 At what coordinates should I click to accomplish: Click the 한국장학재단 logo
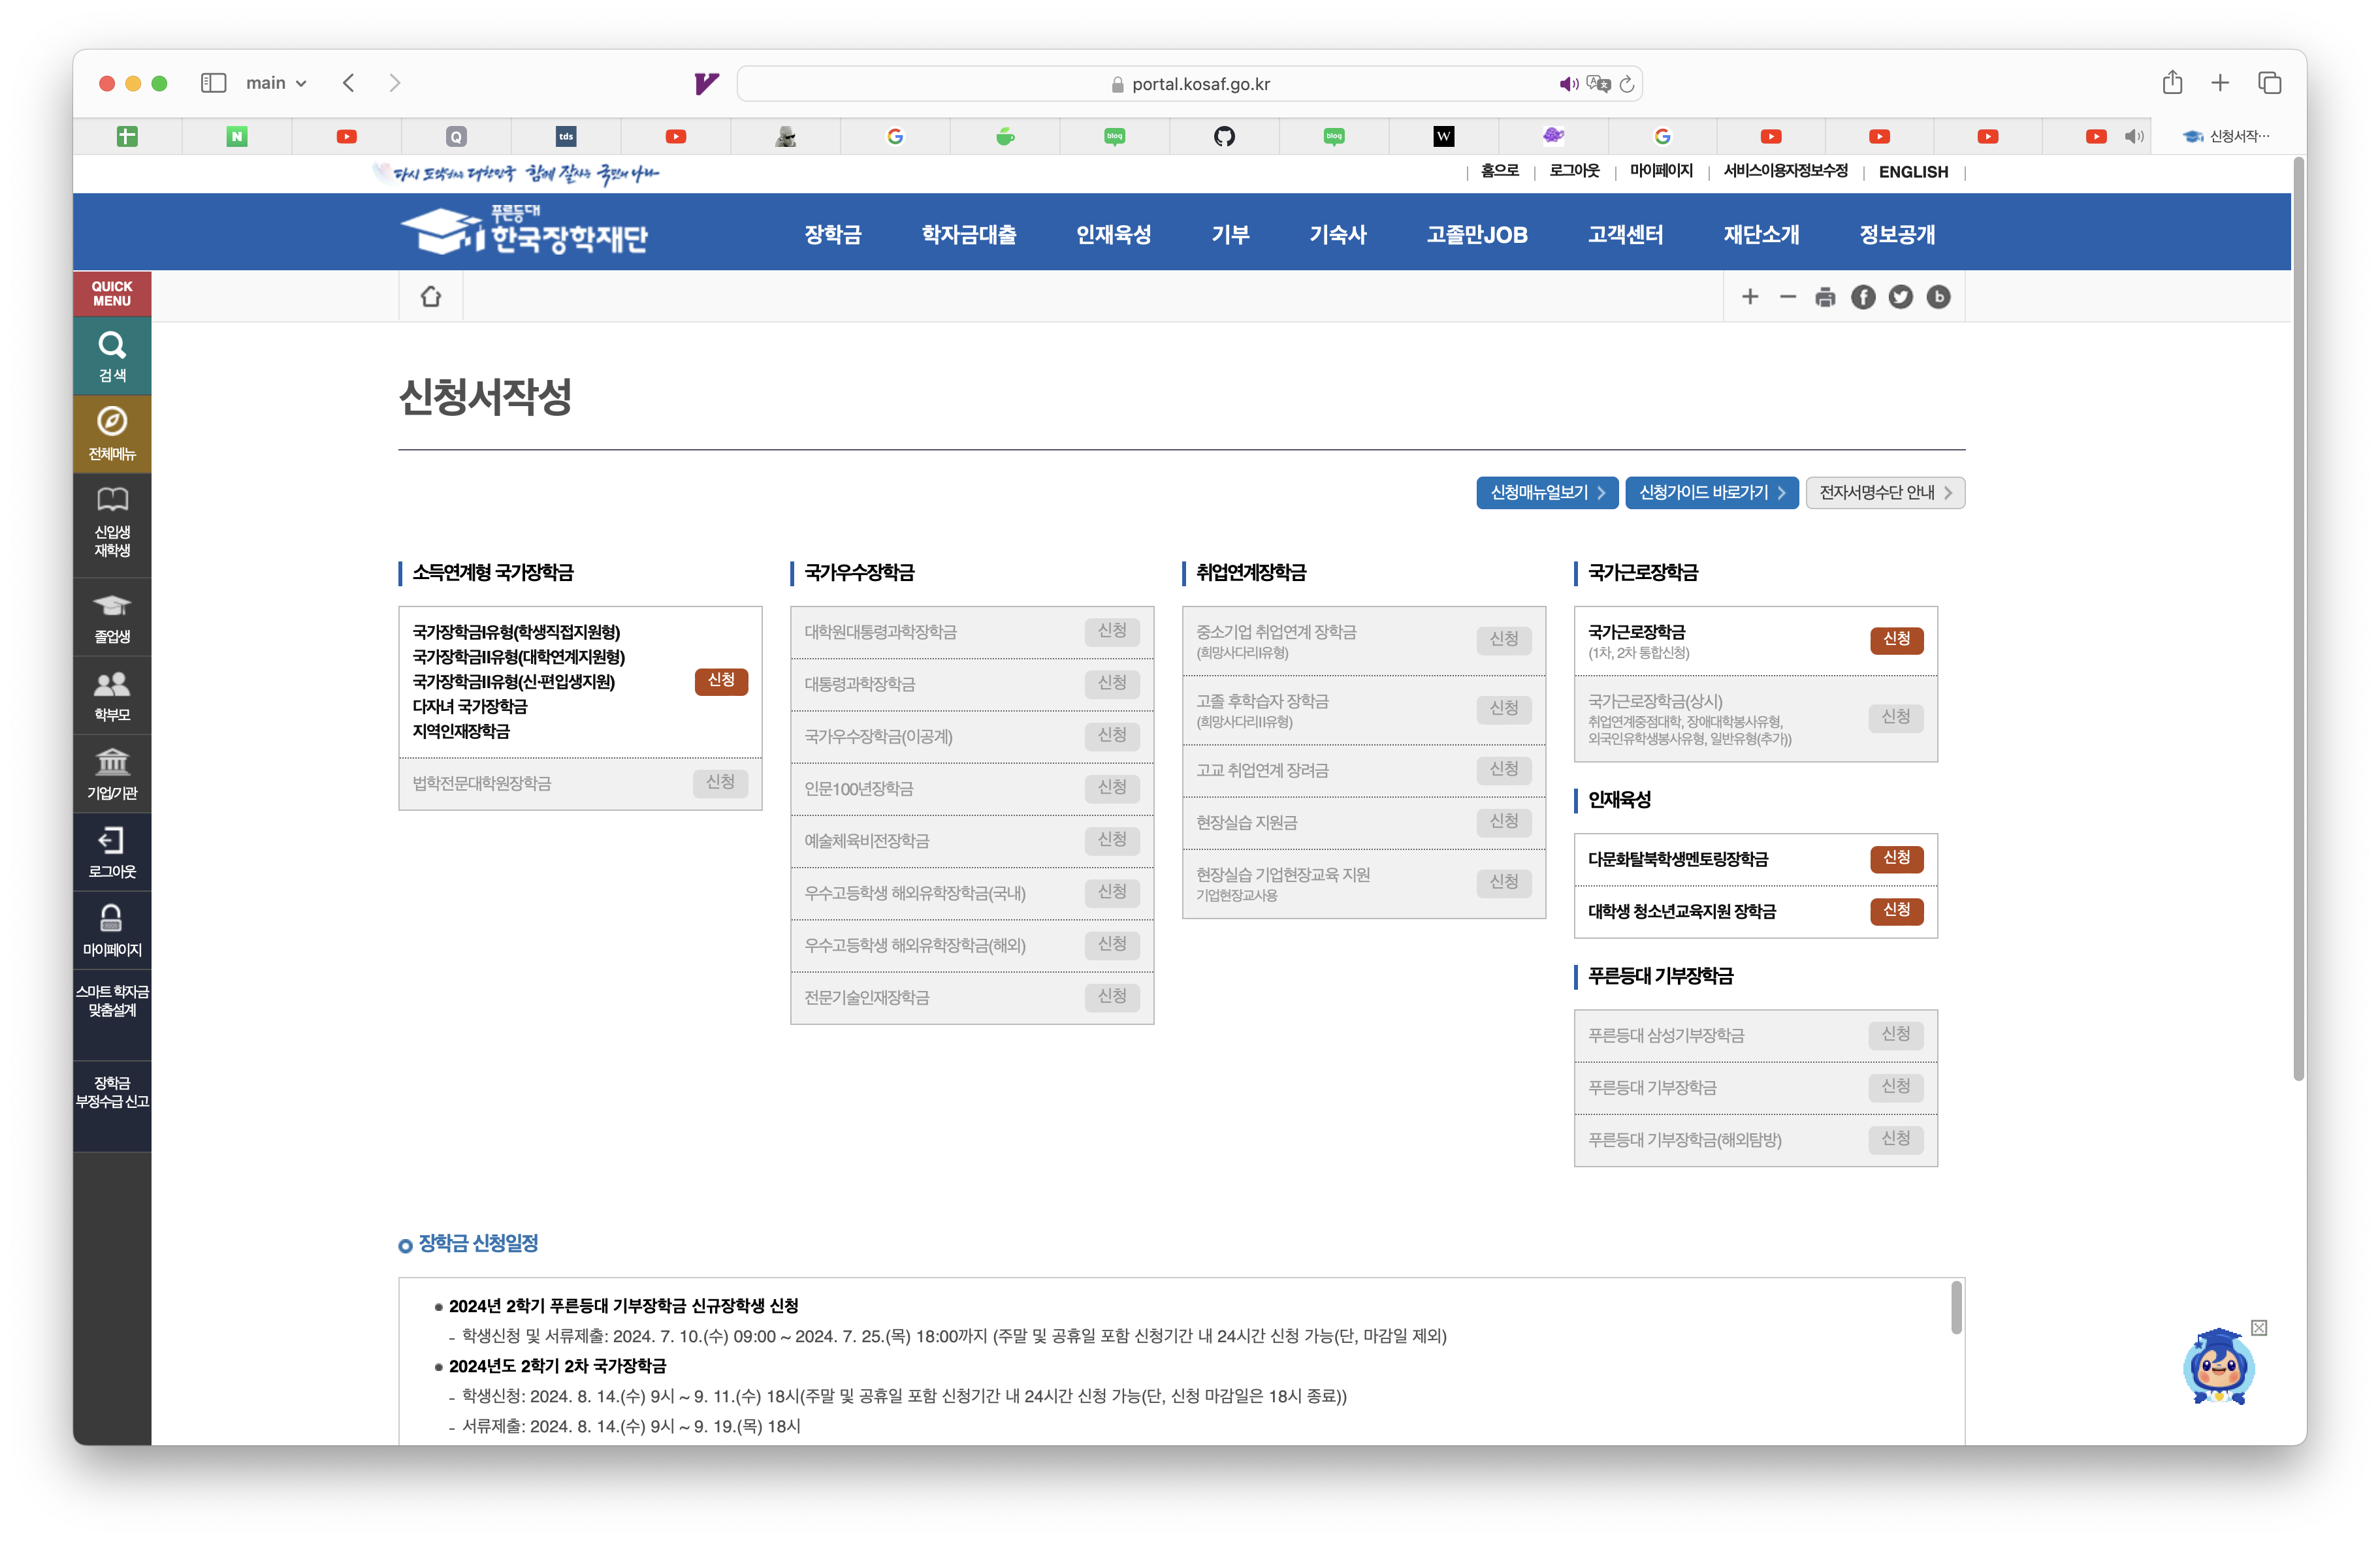(x=525, y=231)
